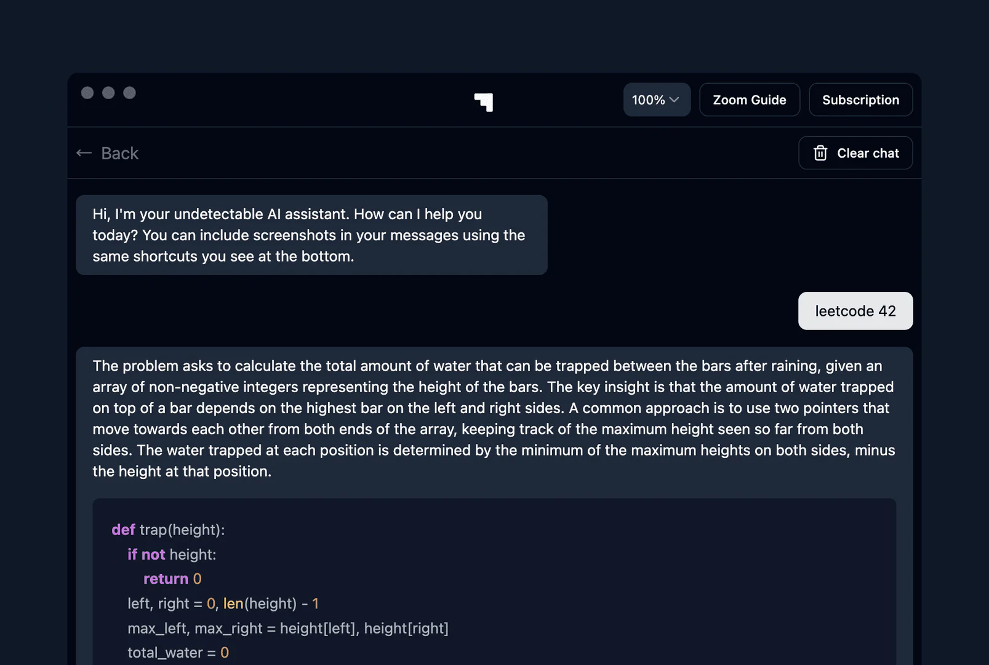Click the chevron inside the 100% zoom control
This screenshot has height=665, width=989.
(x=674, y=99)
